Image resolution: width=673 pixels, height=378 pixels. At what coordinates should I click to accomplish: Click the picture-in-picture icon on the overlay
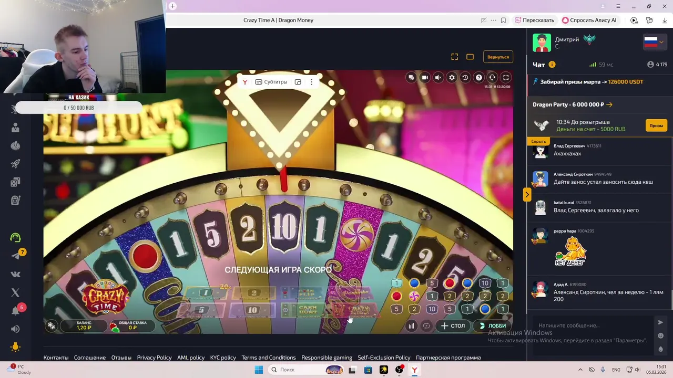click(x=298, y=82)
